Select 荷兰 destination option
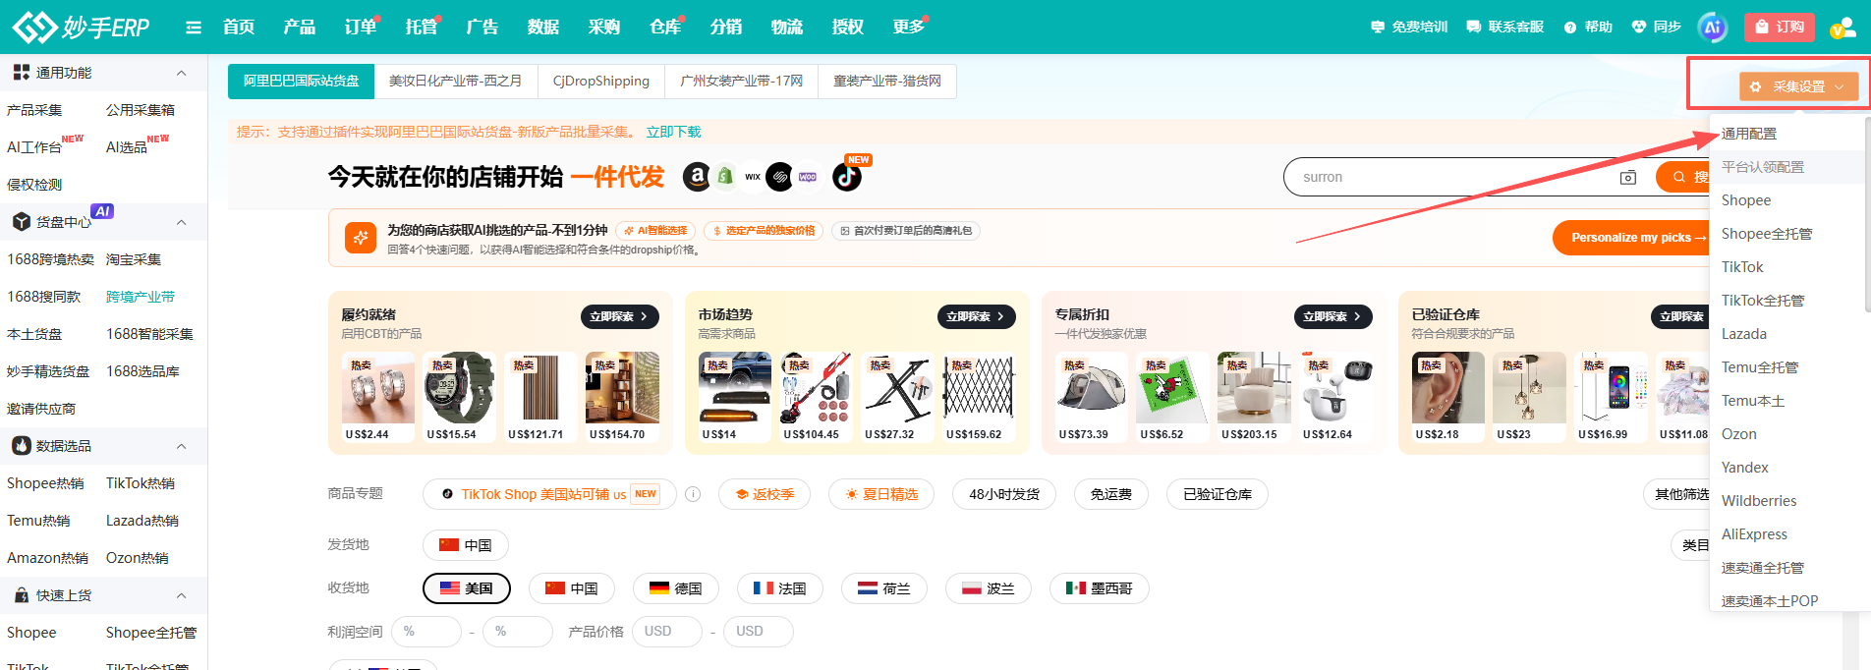The image size is (1871, 670). pyautogui.click(x=883, y=588)
